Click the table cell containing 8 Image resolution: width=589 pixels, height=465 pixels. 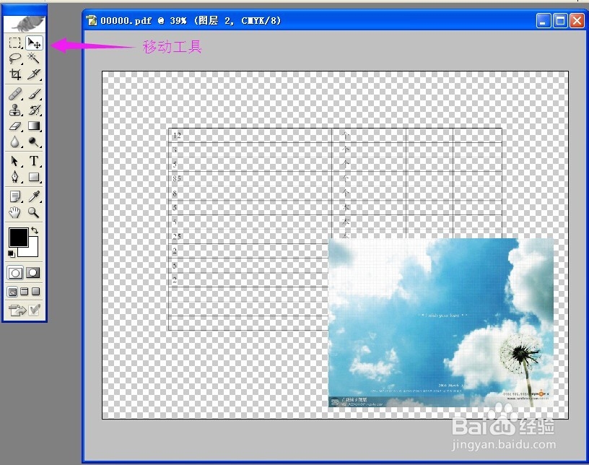pos(250,194)
